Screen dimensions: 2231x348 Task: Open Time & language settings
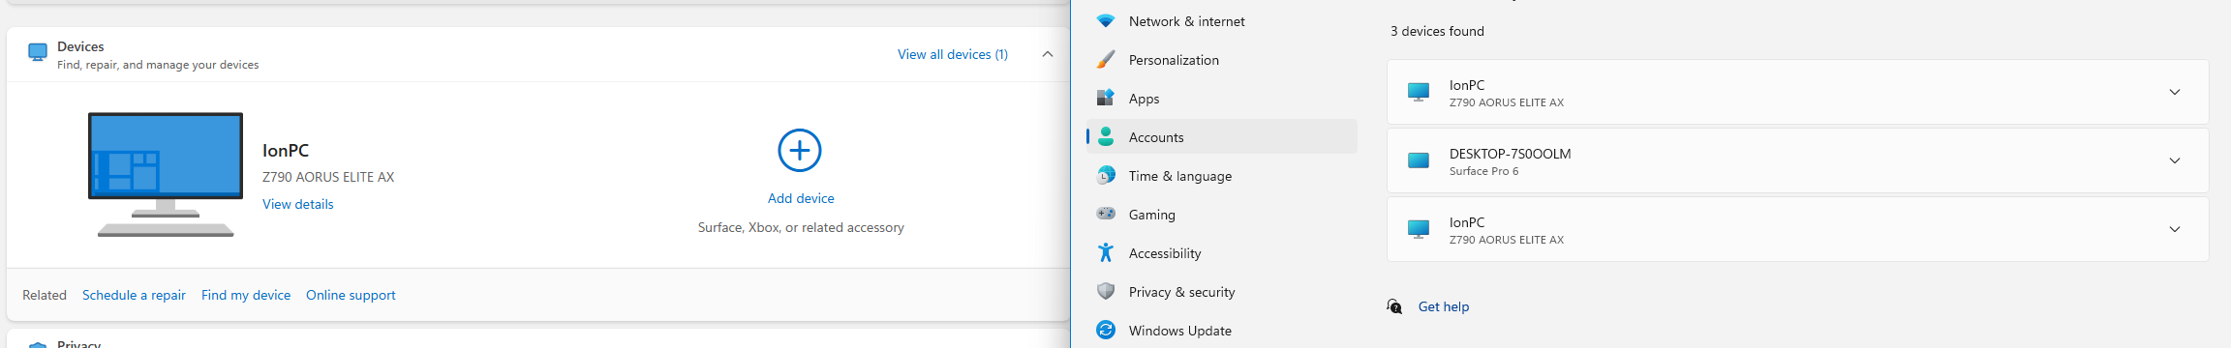(1222, 175)
